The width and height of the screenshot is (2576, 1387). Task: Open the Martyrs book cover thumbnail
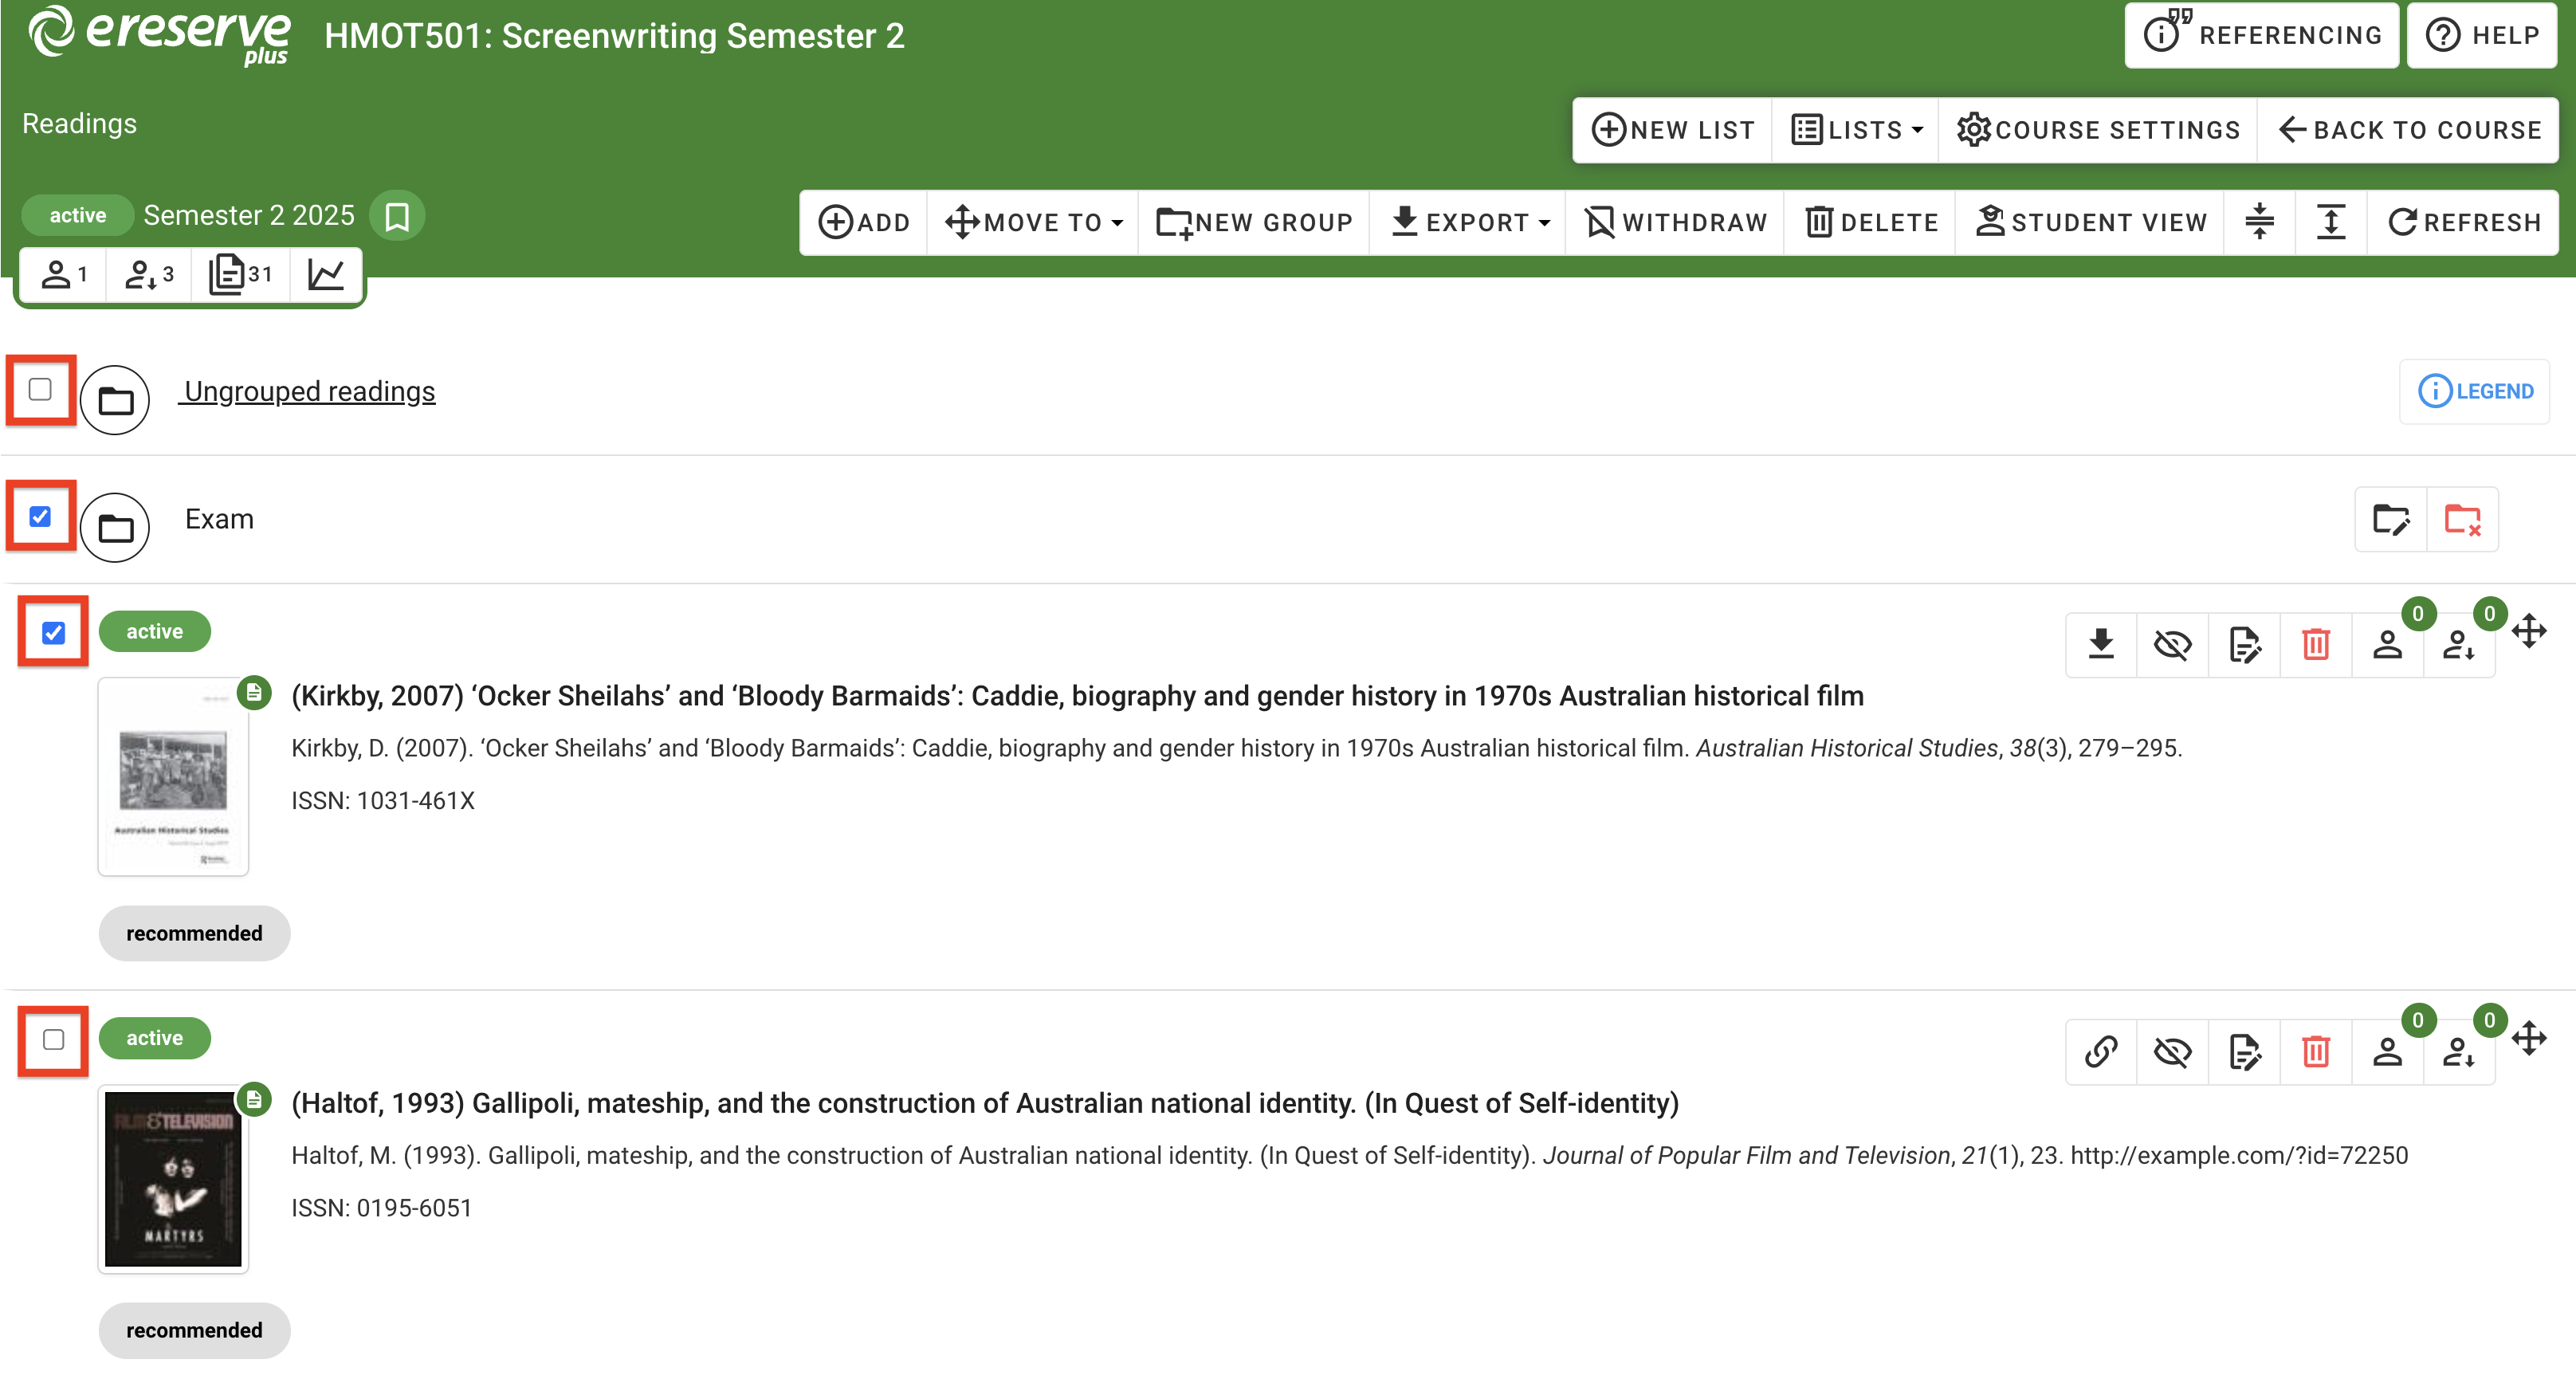tap(172, 1180)
